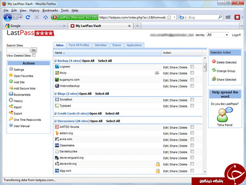
Task: Open the Tools menu
Action: (65, 10)
